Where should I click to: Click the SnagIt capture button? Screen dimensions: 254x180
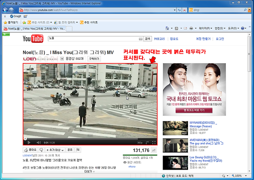[16, 16]
